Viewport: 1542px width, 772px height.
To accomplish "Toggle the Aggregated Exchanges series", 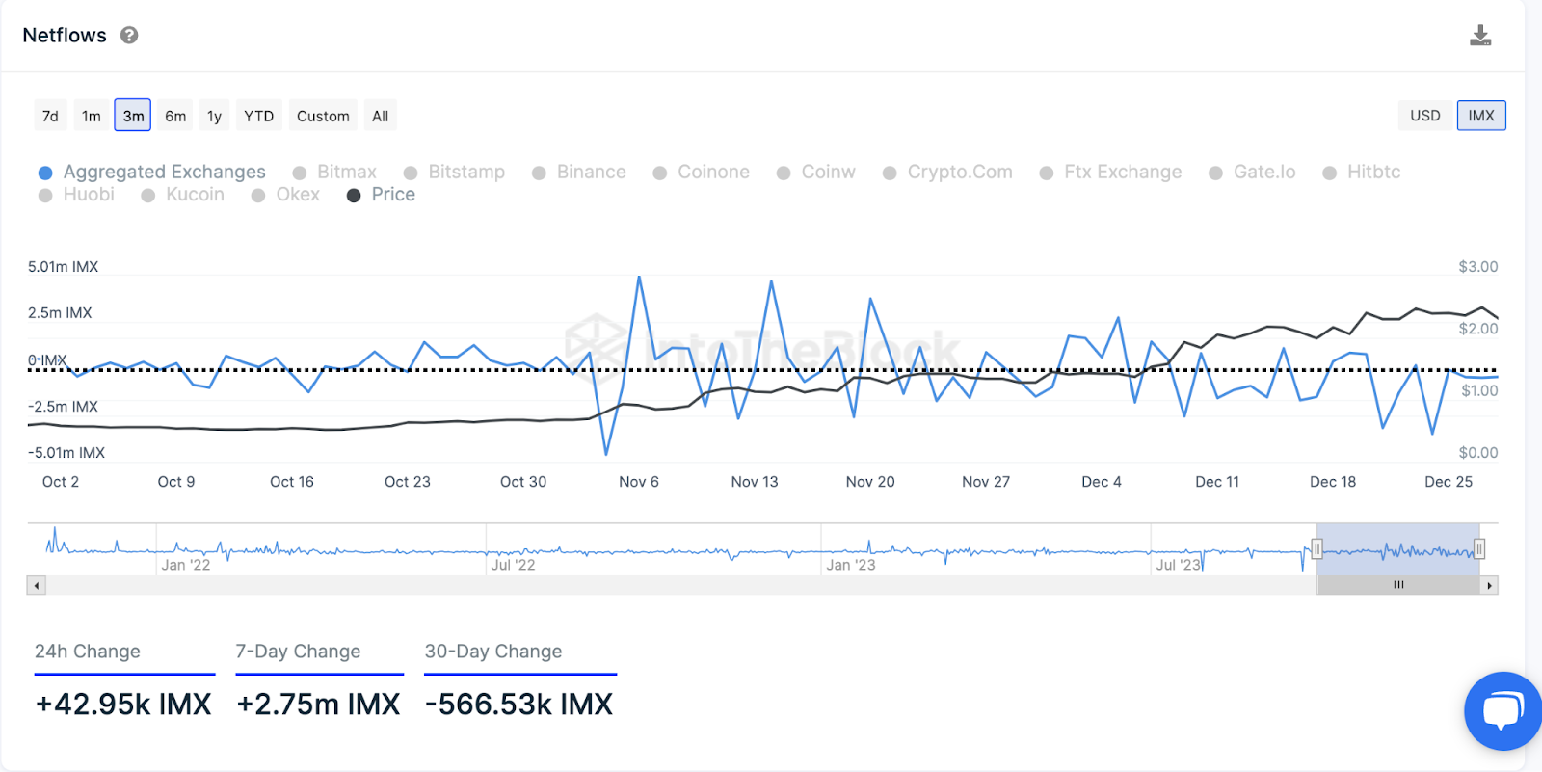I will 152,173.
